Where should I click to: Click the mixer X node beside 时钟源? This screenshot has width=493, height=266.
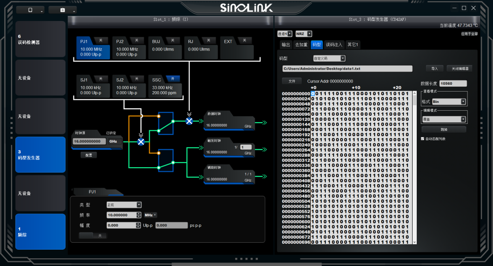tap(141, 142)
